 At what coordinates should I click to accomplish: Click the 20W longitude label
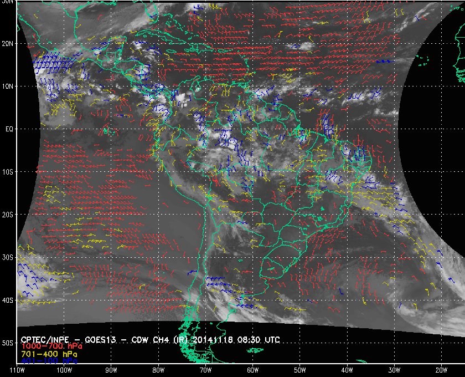pyautogui.click(x=441, y=370)
